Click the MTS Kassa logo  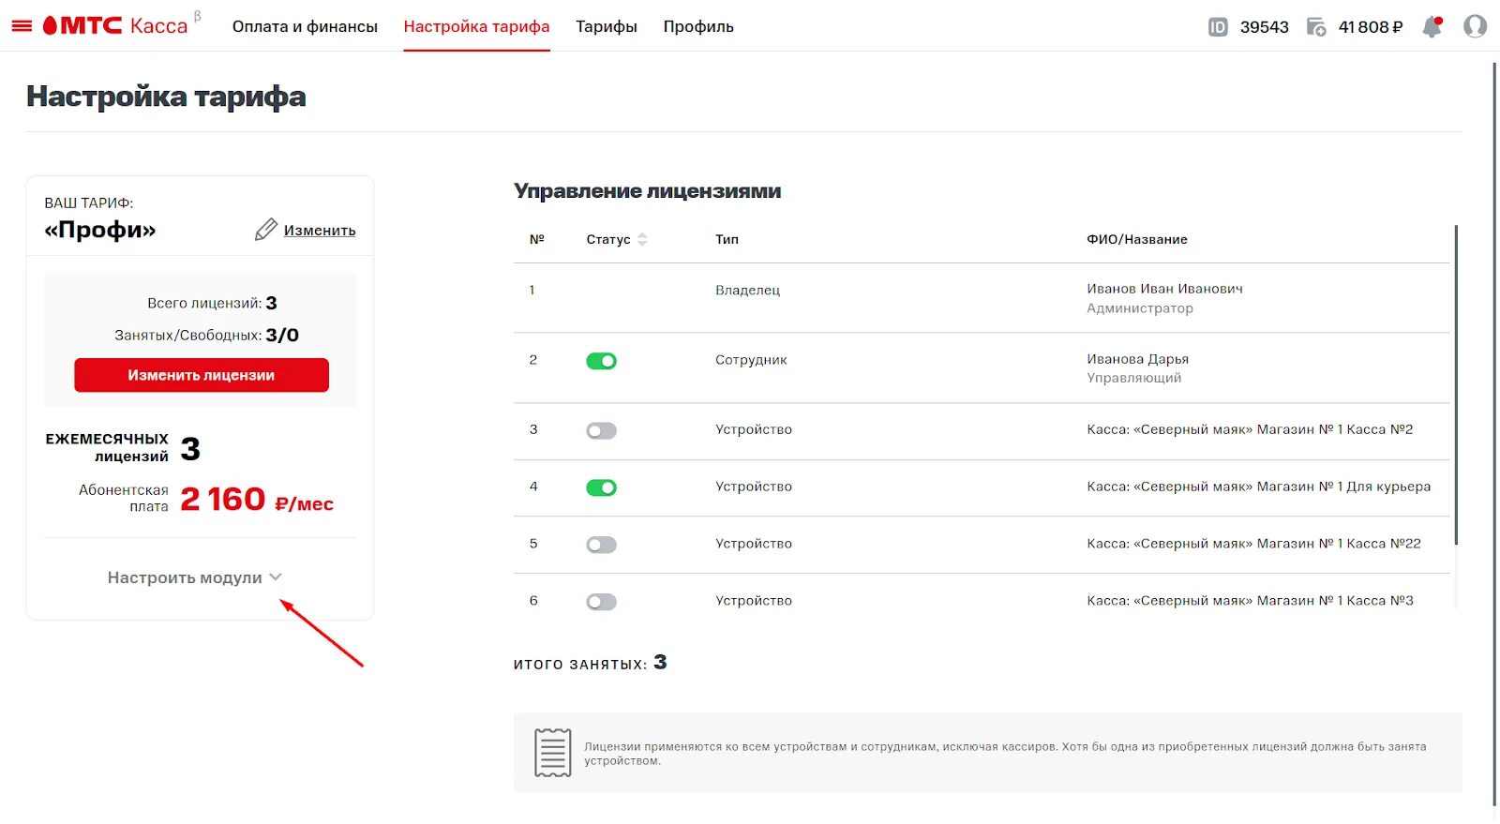(x=116, y=25)
